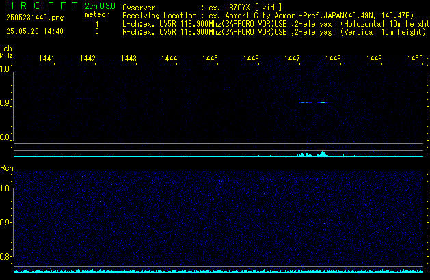Click the 'meteor' counter heading
Image resolution: width=430 pixels, height=280 pixels.
97,14
